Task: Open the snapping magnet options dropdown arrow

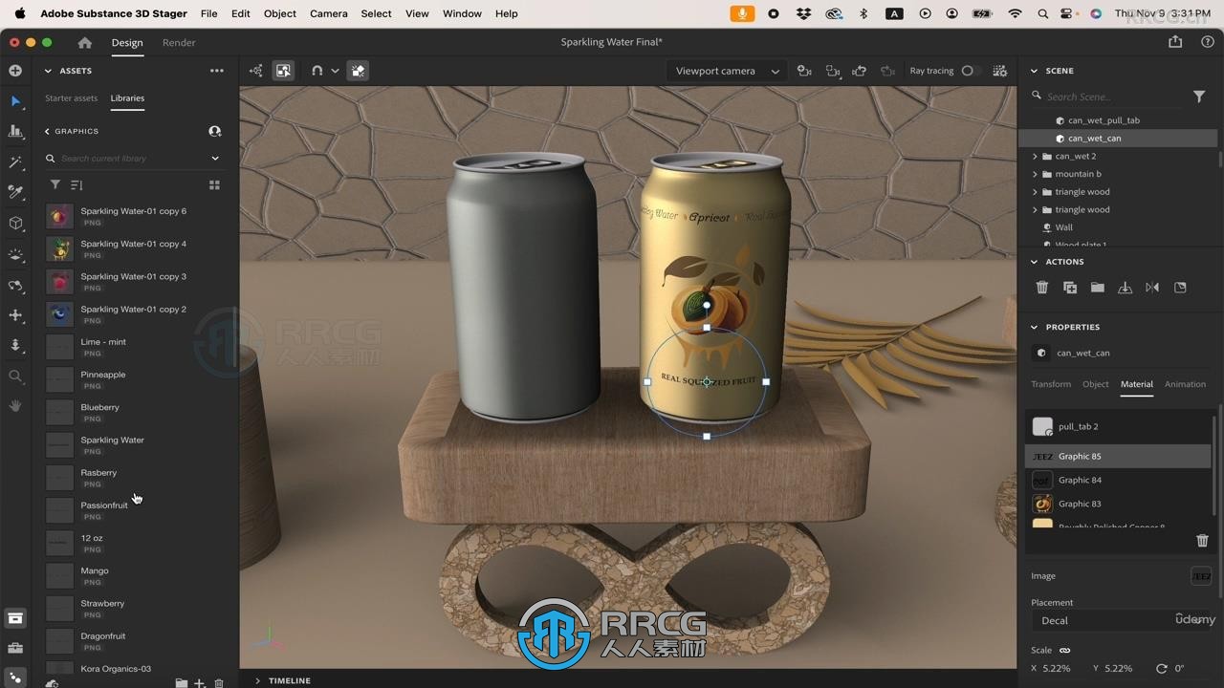Action: 335,71
